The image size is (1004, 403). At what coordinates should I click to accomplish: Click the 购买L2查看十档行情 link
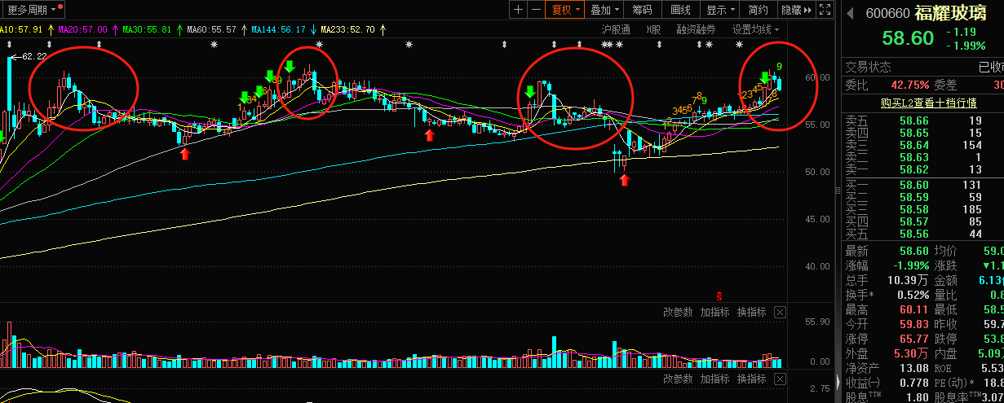point(928,103)
